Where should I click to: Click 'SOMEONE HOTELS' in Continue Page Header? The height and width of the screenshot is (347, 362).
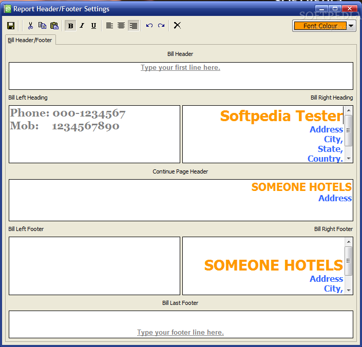tap(301, 187)
